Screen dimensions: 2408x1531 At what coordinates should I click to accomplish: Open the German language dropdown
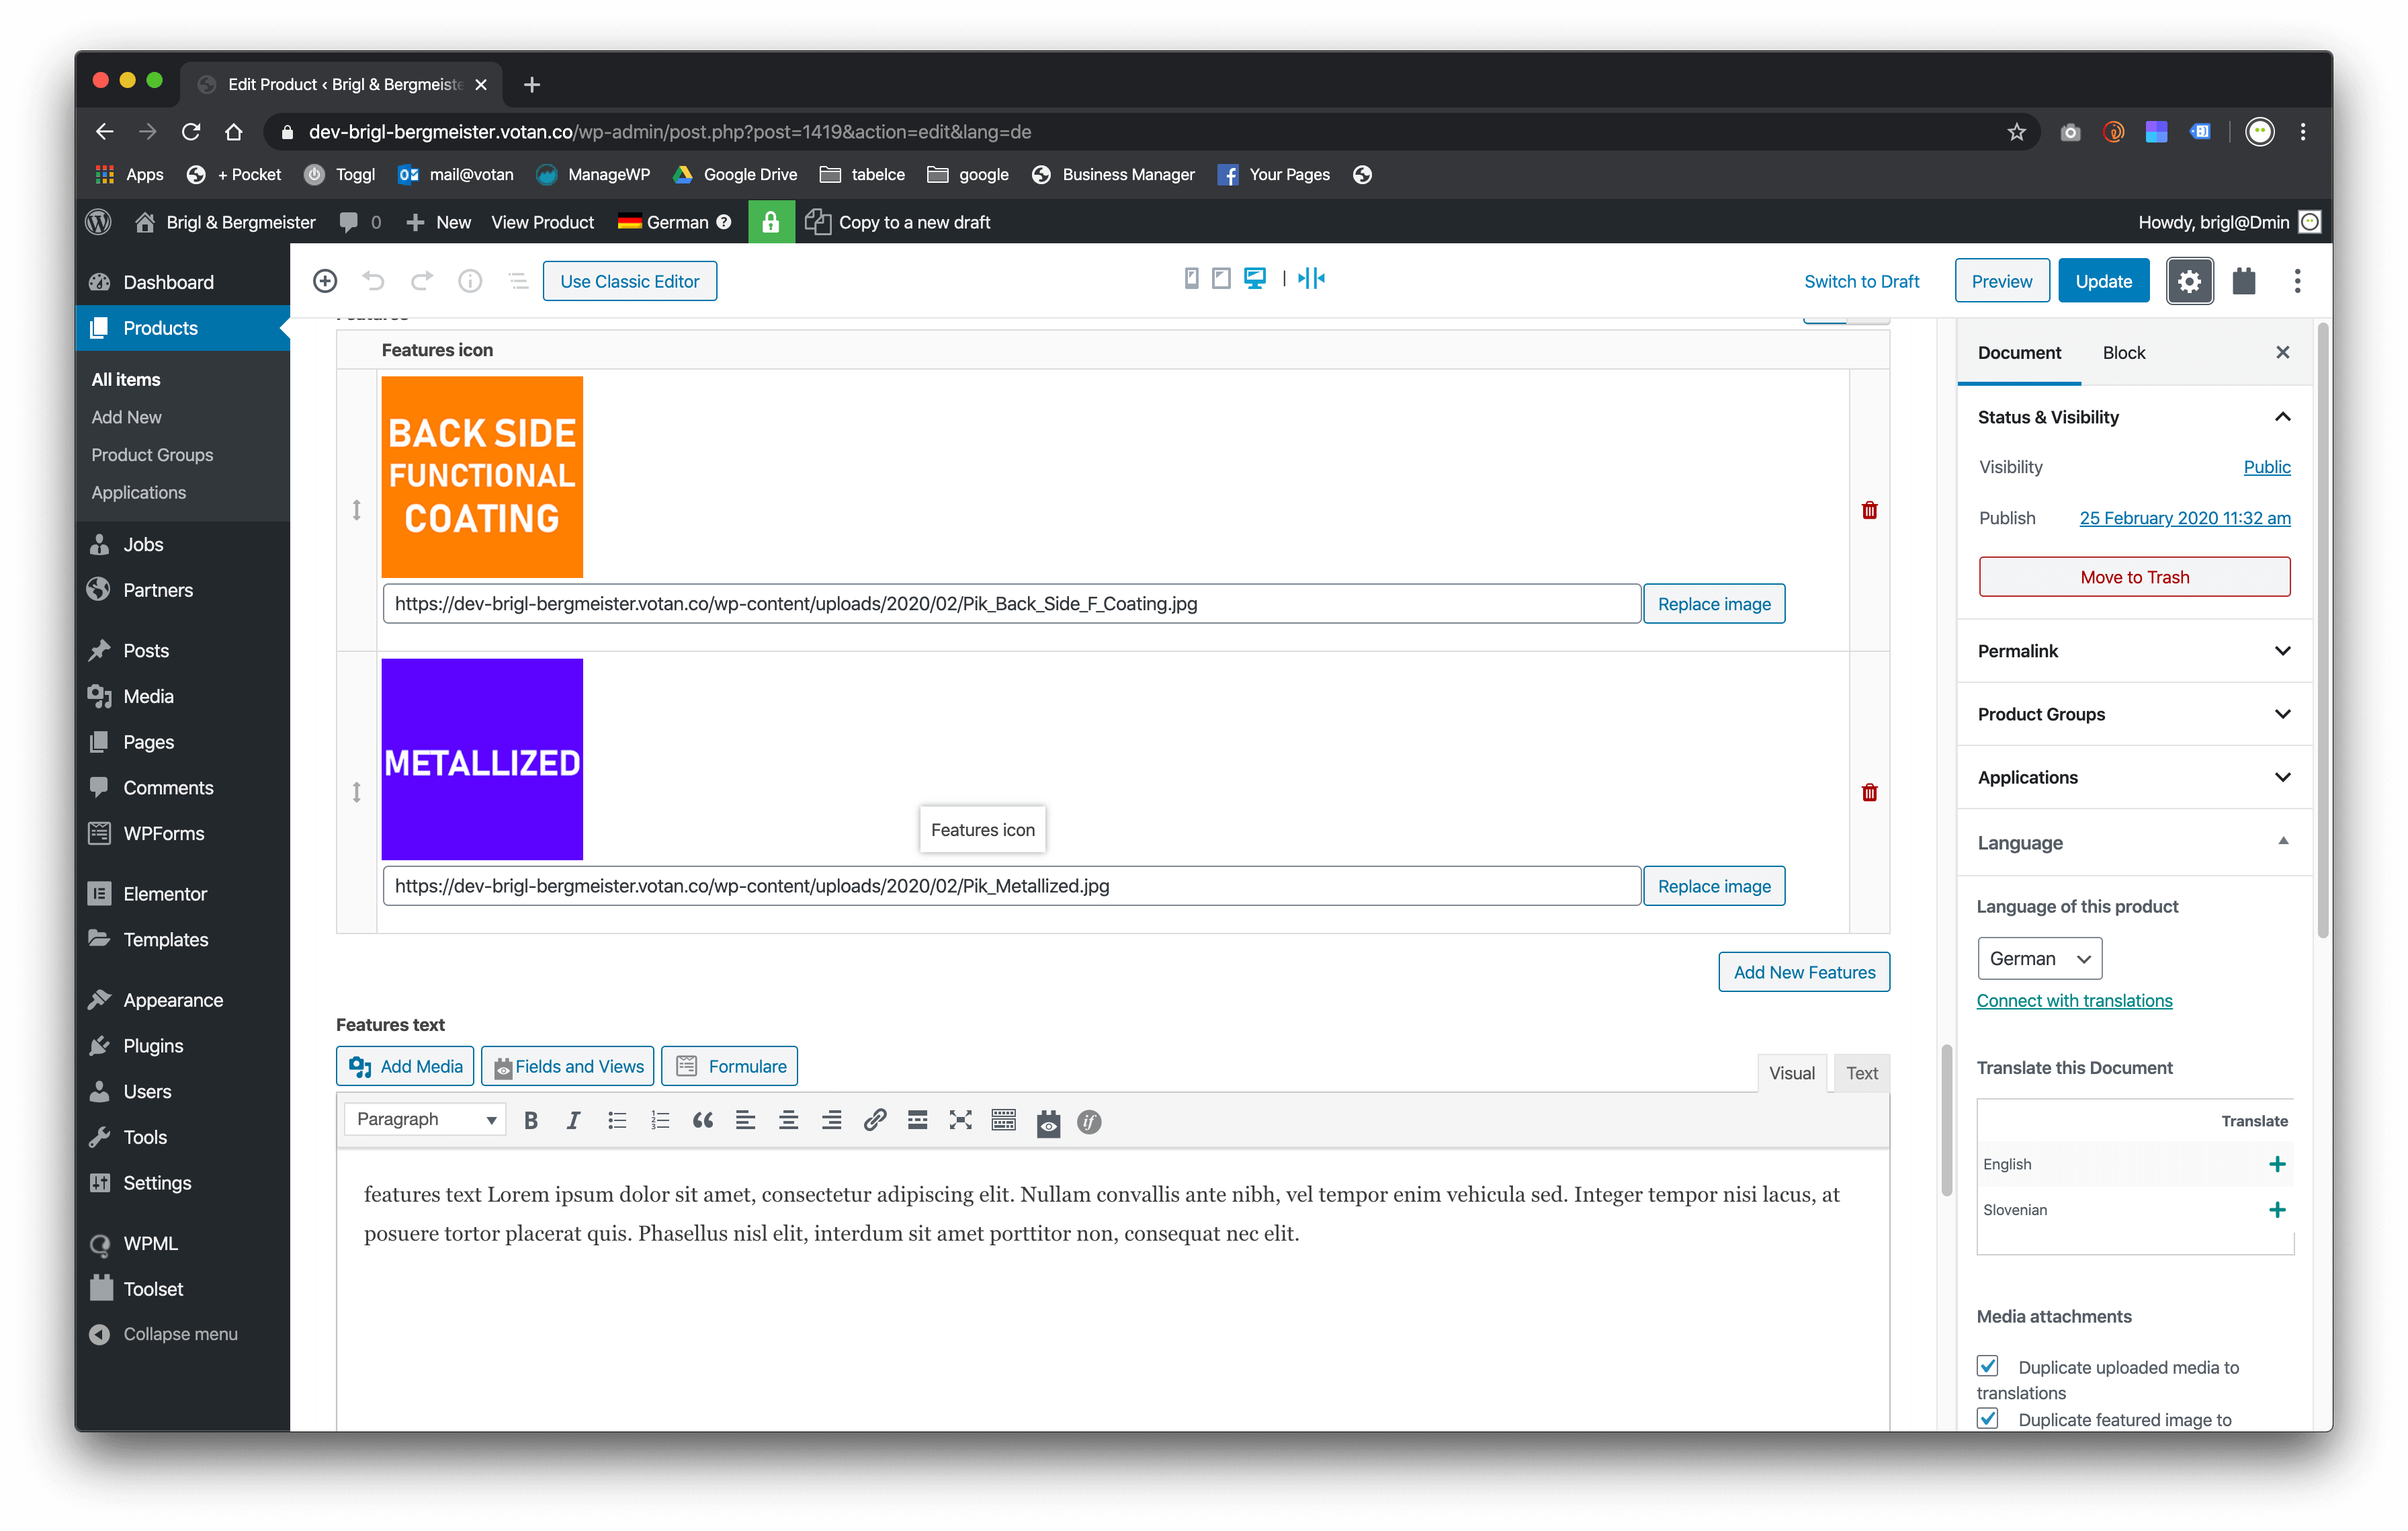(x=2039, y=958)
